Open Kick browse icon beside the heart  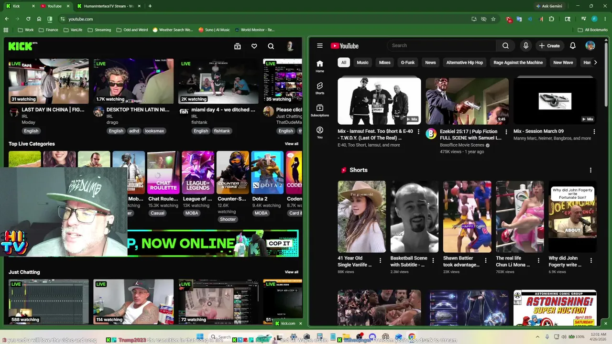[x=237, y=46]
